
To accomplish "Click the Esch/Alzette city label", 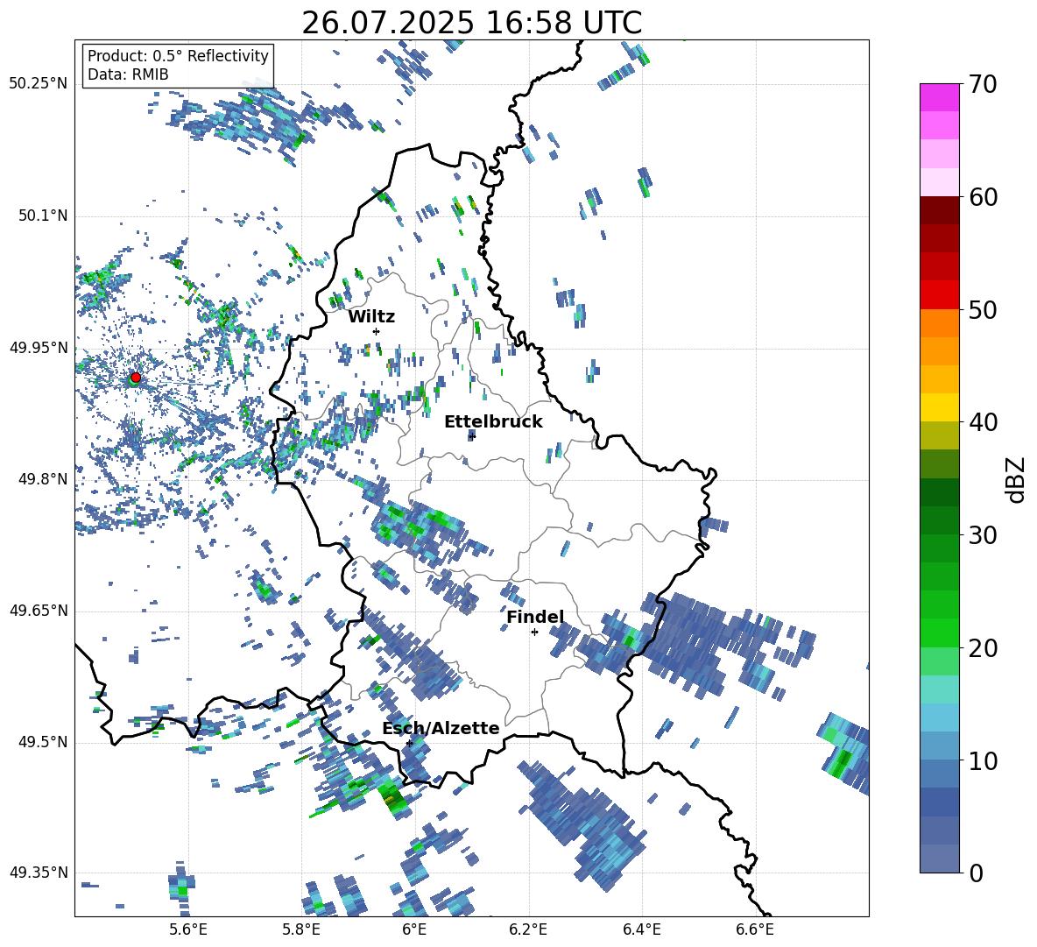I will pyautogui.click(x=441, y=729).
